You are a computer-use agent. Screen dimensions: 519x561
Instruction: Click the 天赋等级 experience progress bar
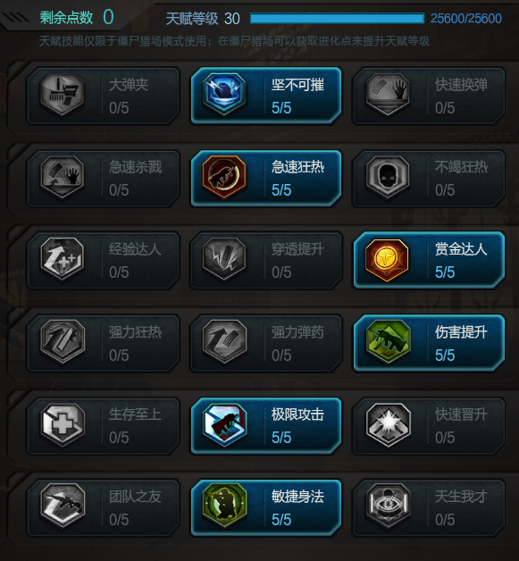pos(337,18)
